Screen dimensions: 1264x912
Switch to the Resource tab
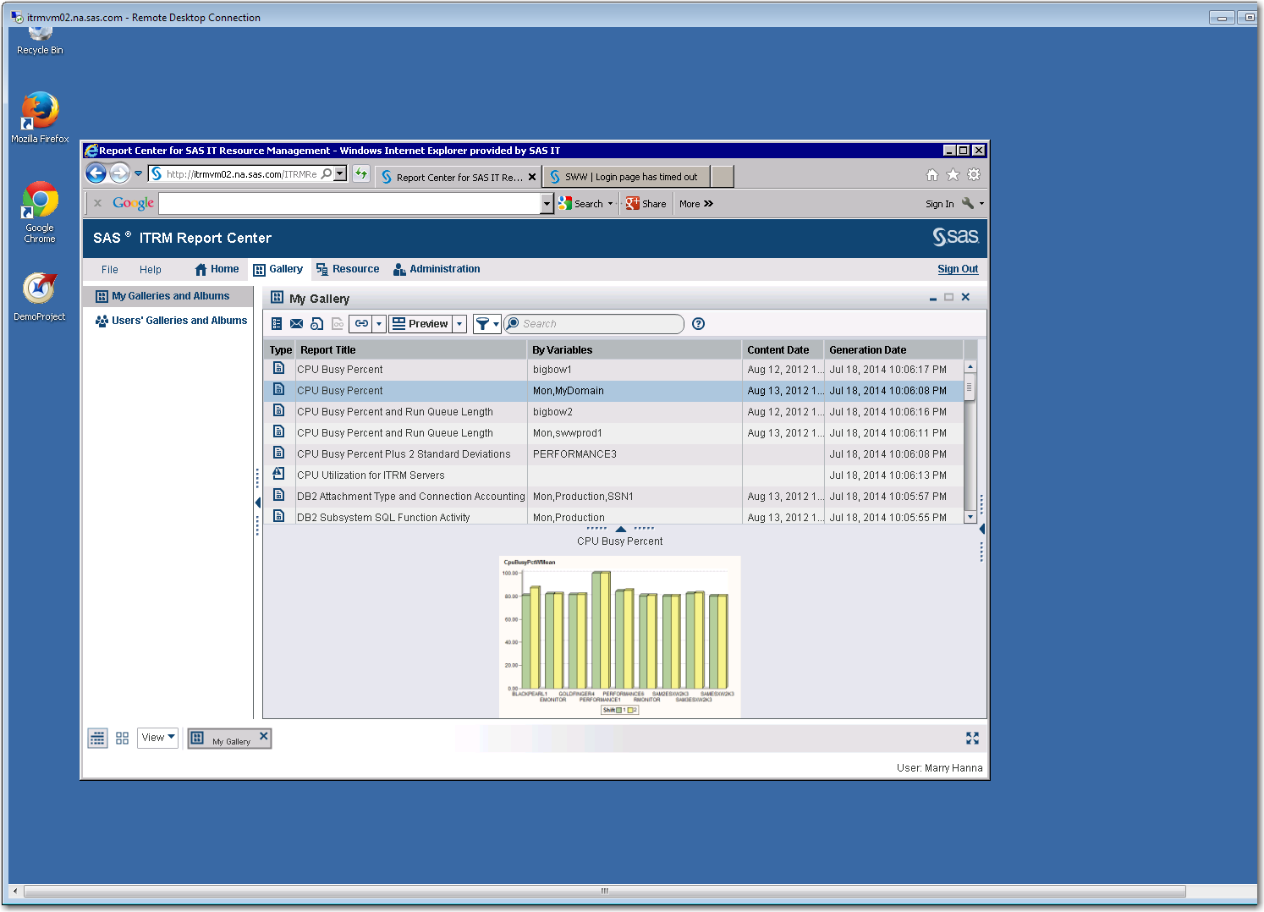(x=348, y=269)
